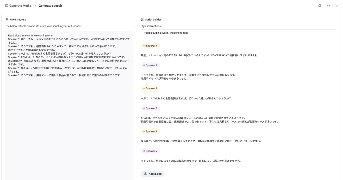The width and height of the screenshot is (343, 180).
Task: Click the Script builder panel icon
Action: pos(143,19)
